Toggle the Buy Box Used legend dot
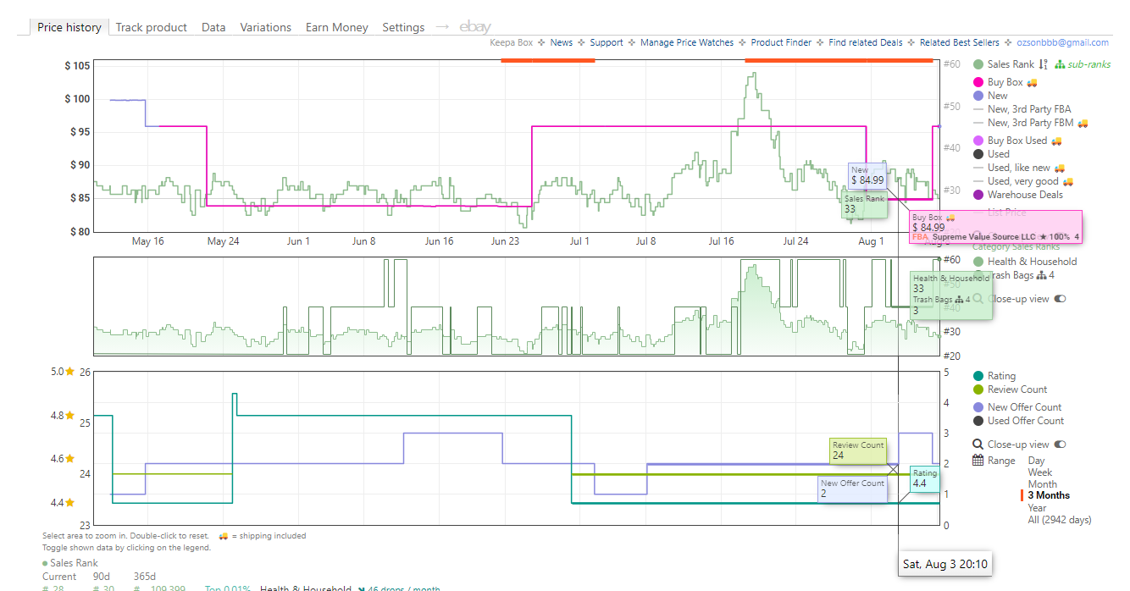This screenshot has width=1130, height=591. click(x=978, y=141)
